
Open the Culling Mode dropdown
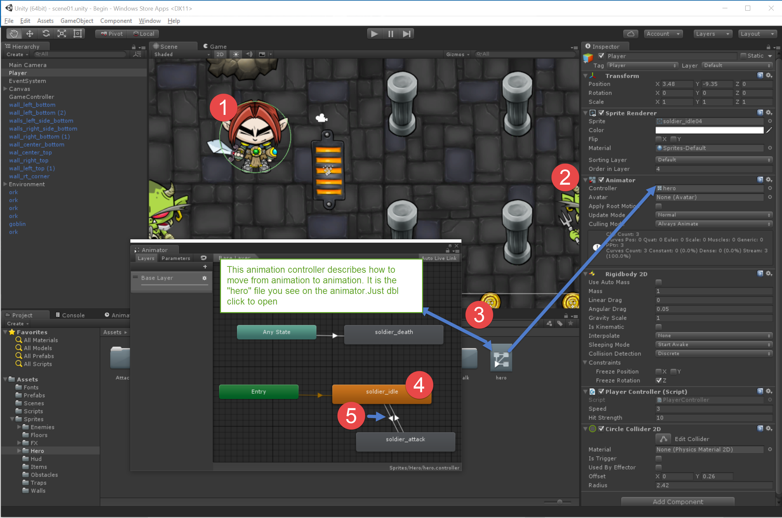coord(714,224)
